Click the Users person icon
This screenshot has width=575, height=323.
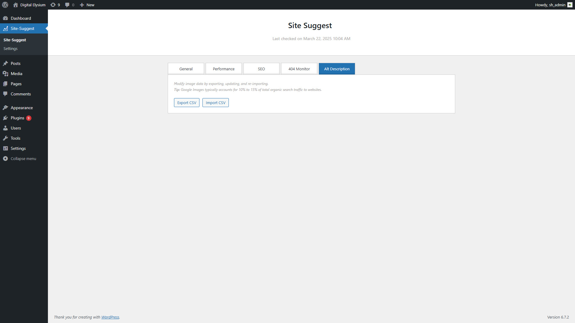coord(5,128)
